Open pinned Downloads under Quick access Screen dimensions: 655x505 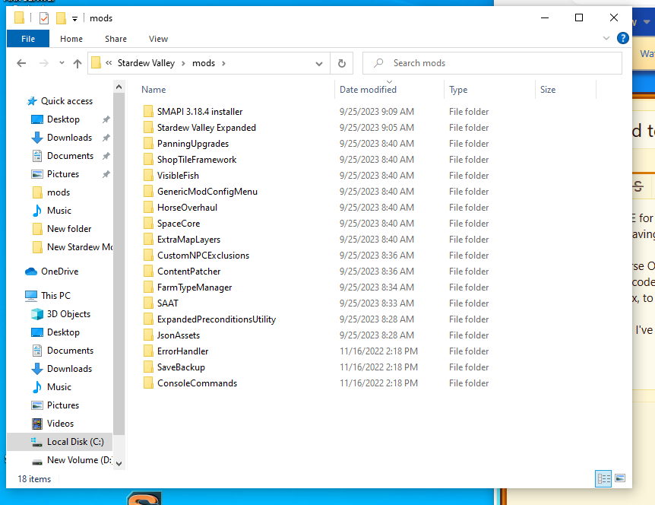[69, 138]
